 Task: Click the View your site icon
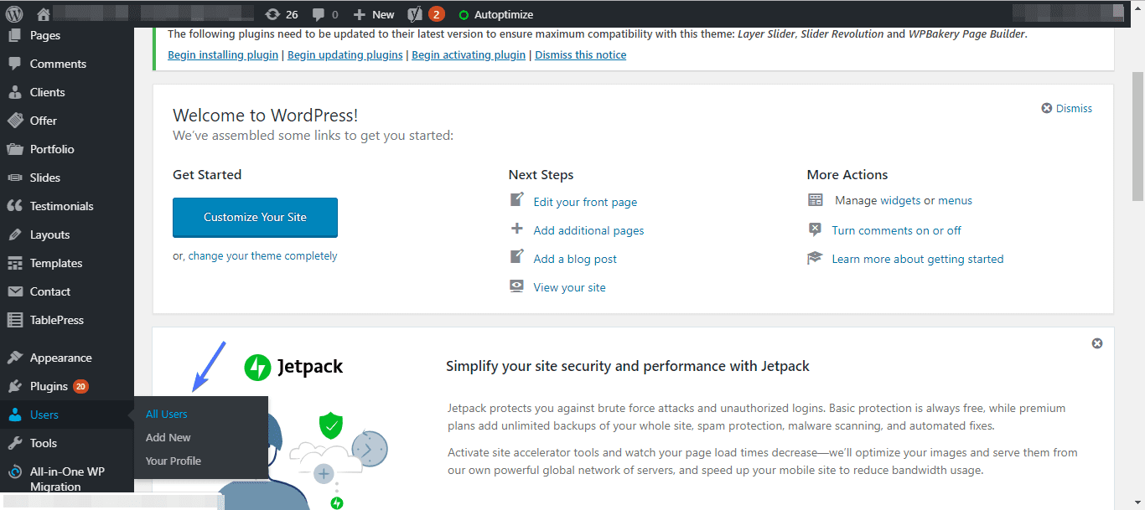pyautogui.click(x=517, y=286)
